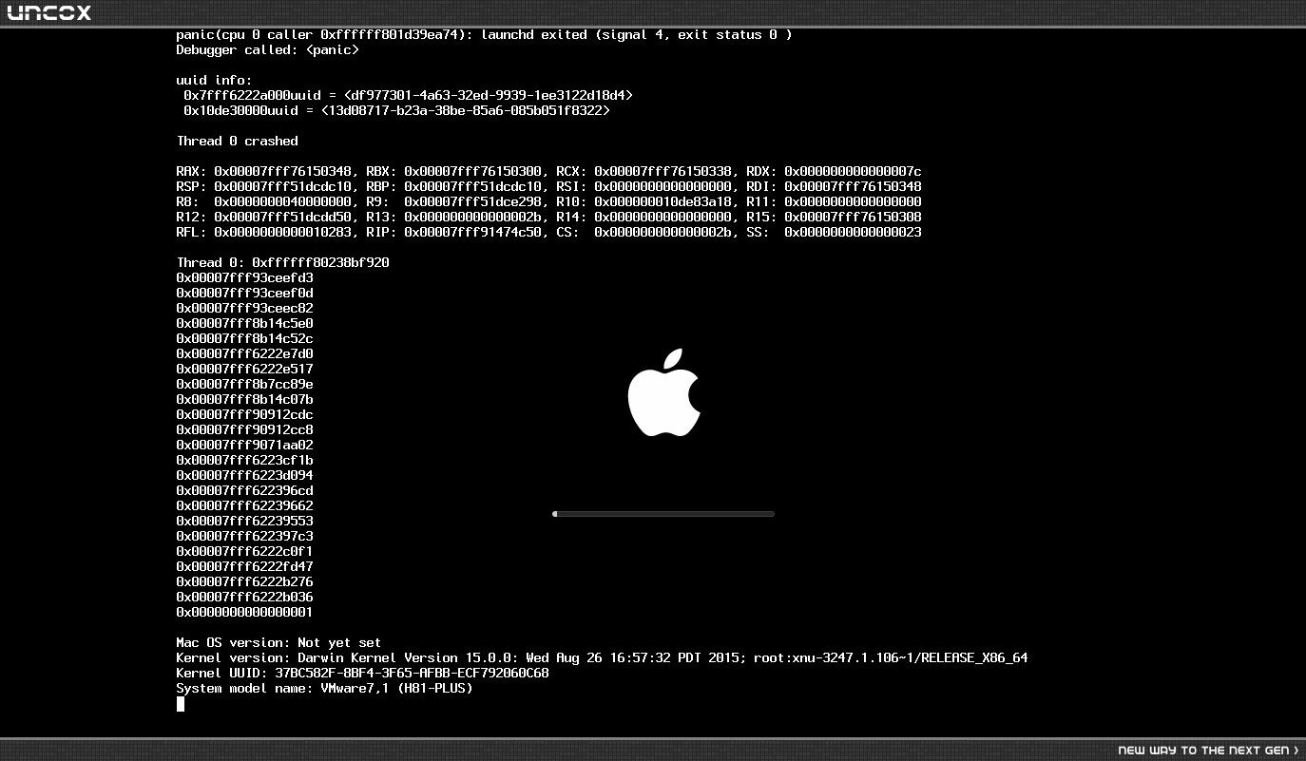Click the RAX register value 0x00007fff76150348

283,172
